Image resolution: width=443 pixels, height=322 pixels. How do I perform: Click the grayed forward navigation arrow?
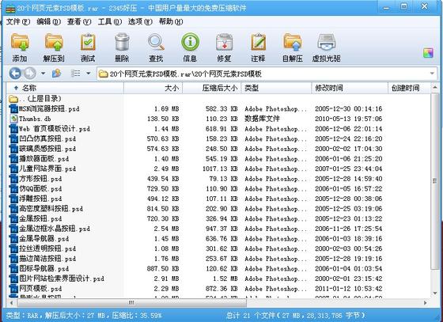[30, 74]
